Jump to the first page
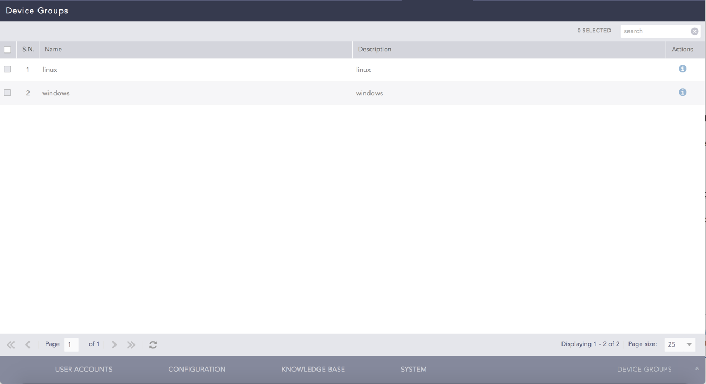 [x=10, y=344]
